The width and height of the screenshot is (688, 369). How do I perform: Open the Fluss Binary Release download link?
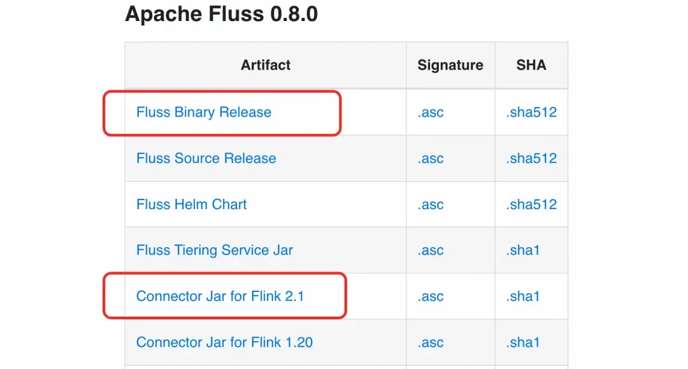[204, 112]
